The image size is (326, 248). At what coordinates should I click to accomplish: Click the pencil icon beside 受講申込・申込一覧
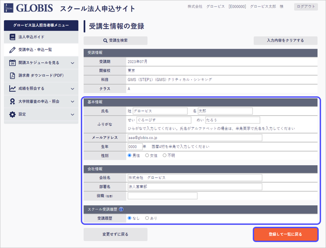coord(12,50)
